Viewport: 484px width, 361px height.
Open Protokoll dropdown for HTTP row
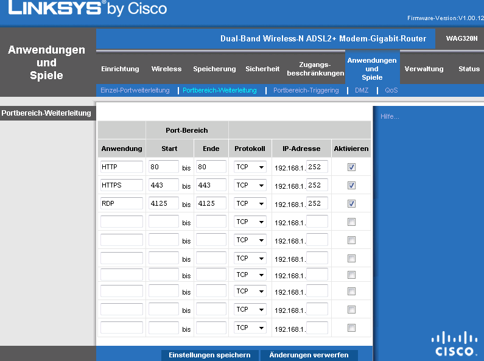(250, 167)
